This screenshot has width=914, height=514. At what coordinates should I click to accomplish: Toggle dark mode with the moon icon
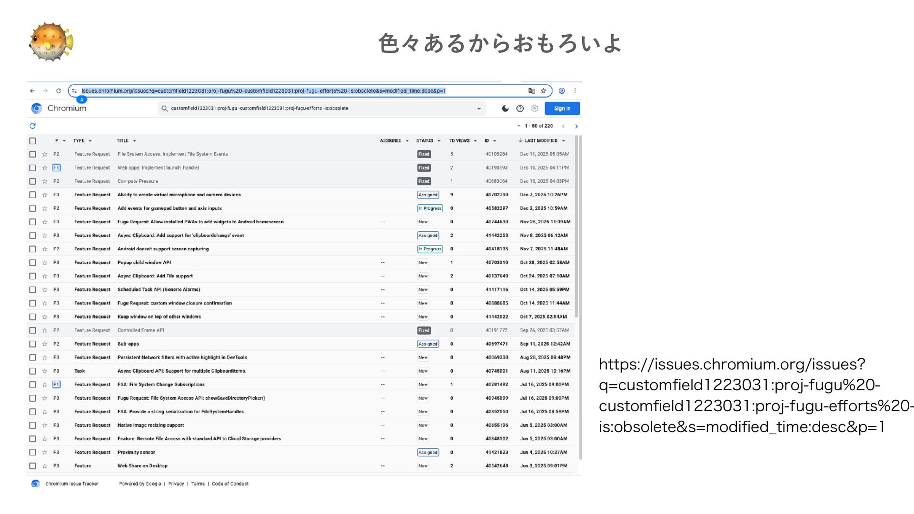(x=505, y=109)
